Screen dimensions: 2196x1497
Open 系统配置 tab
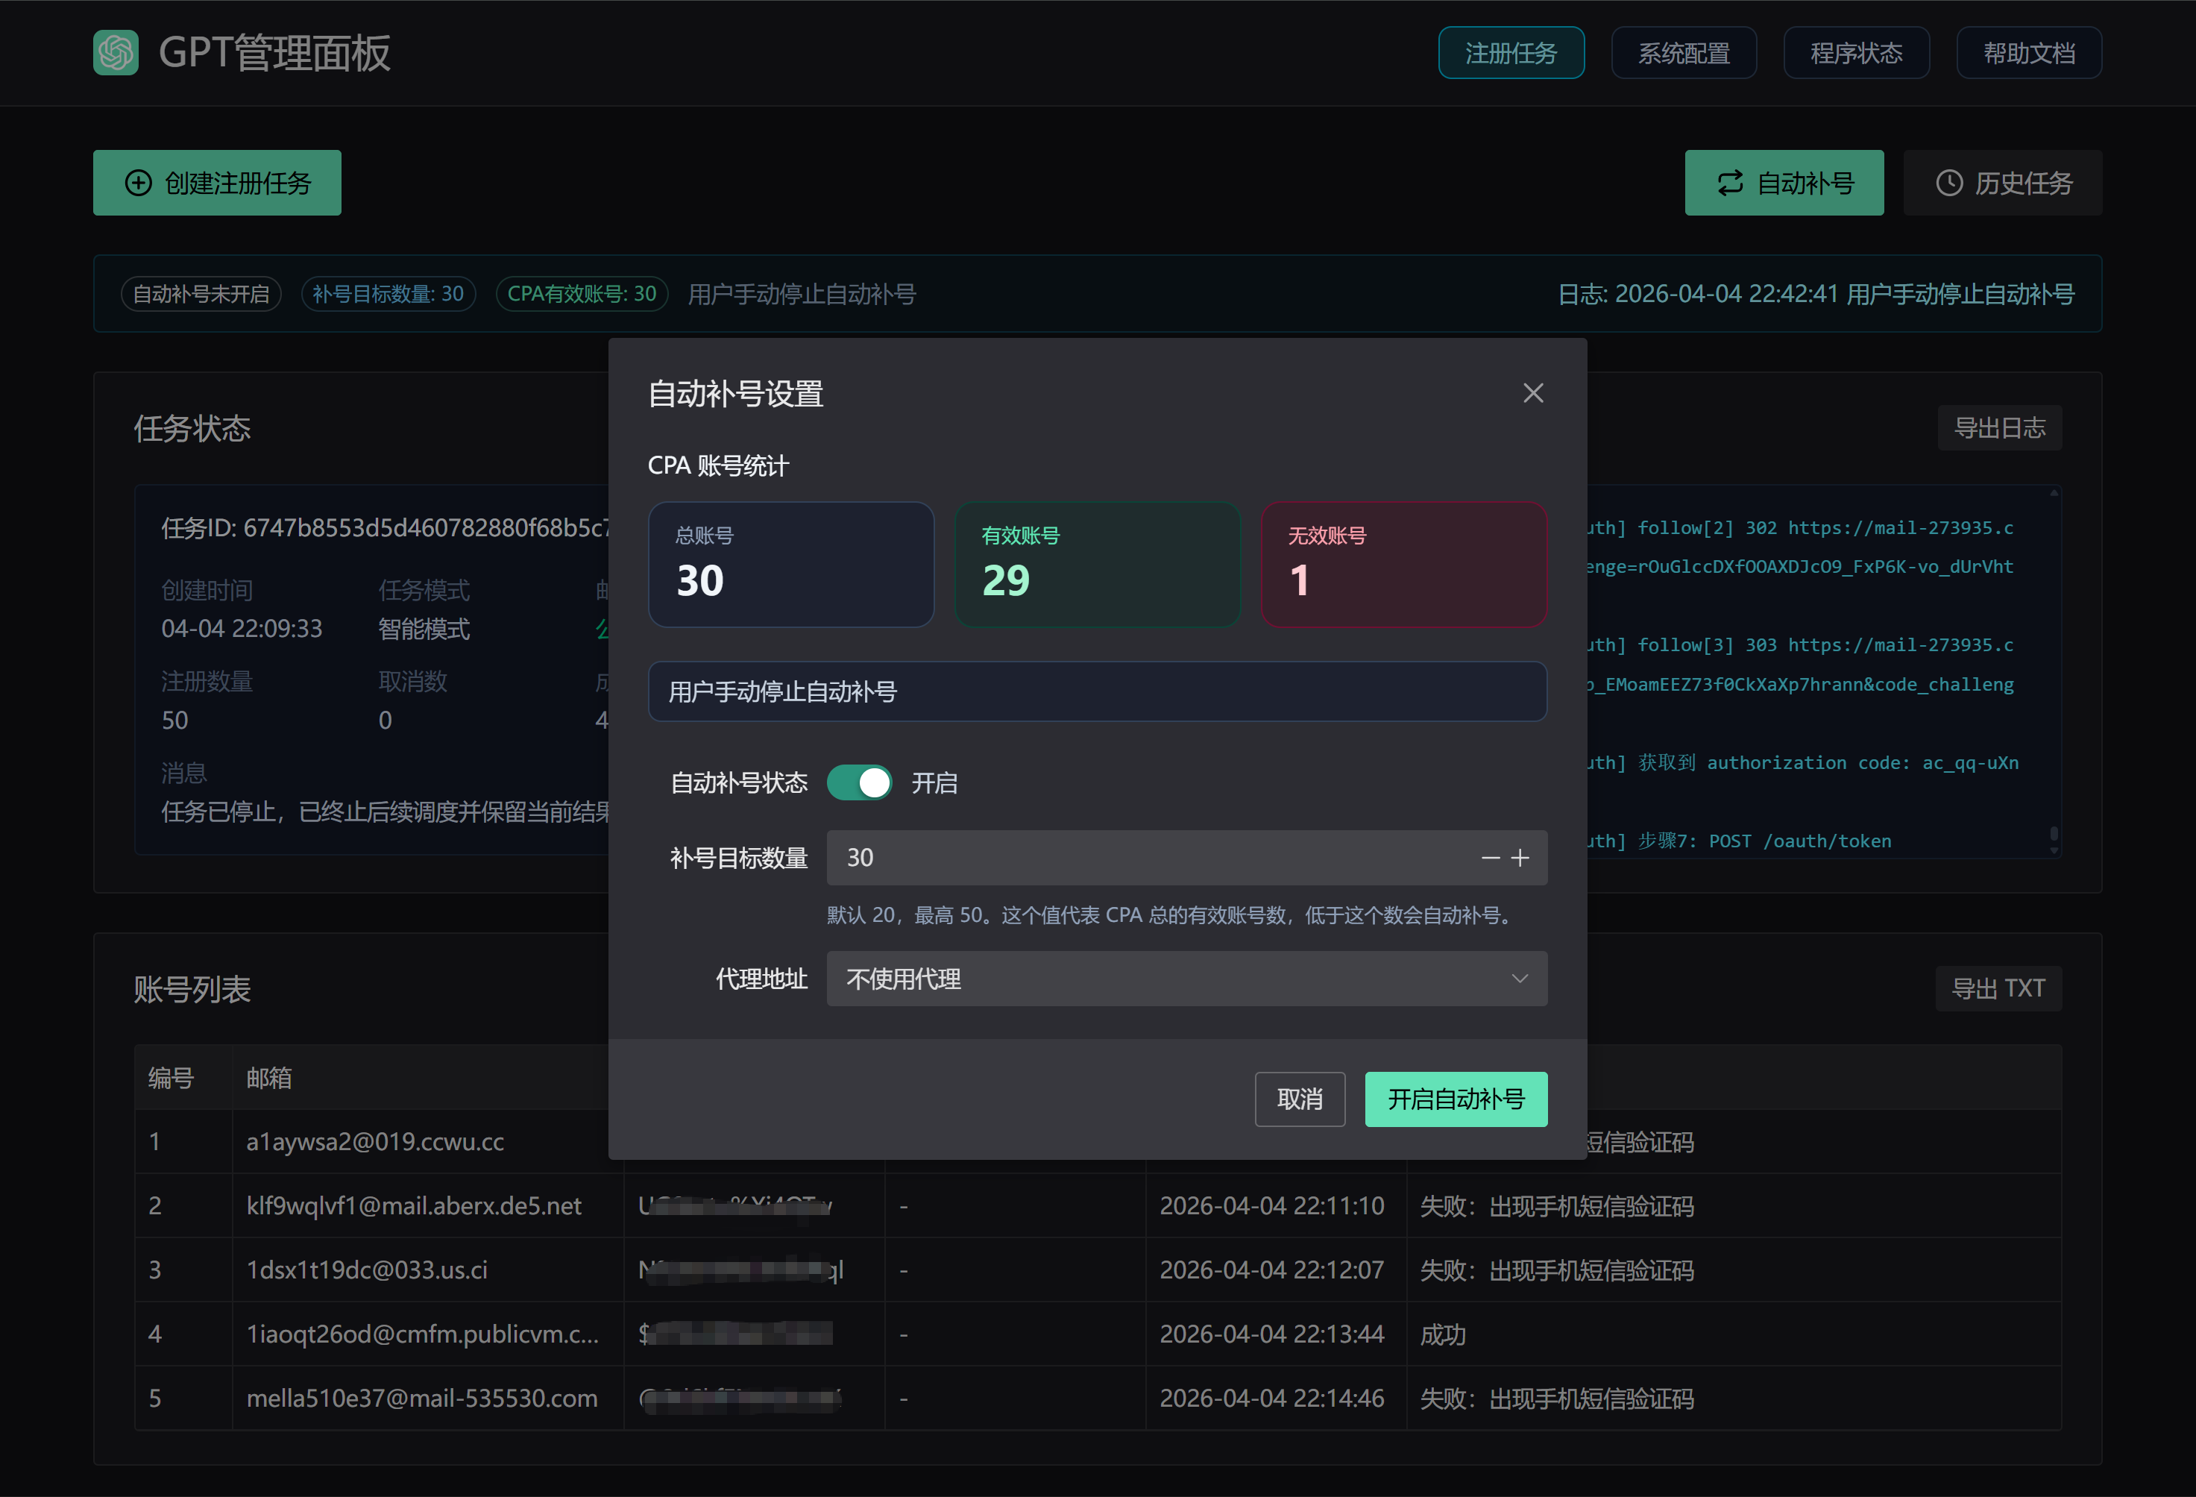pyautogui.click(x=1684, y=53)
